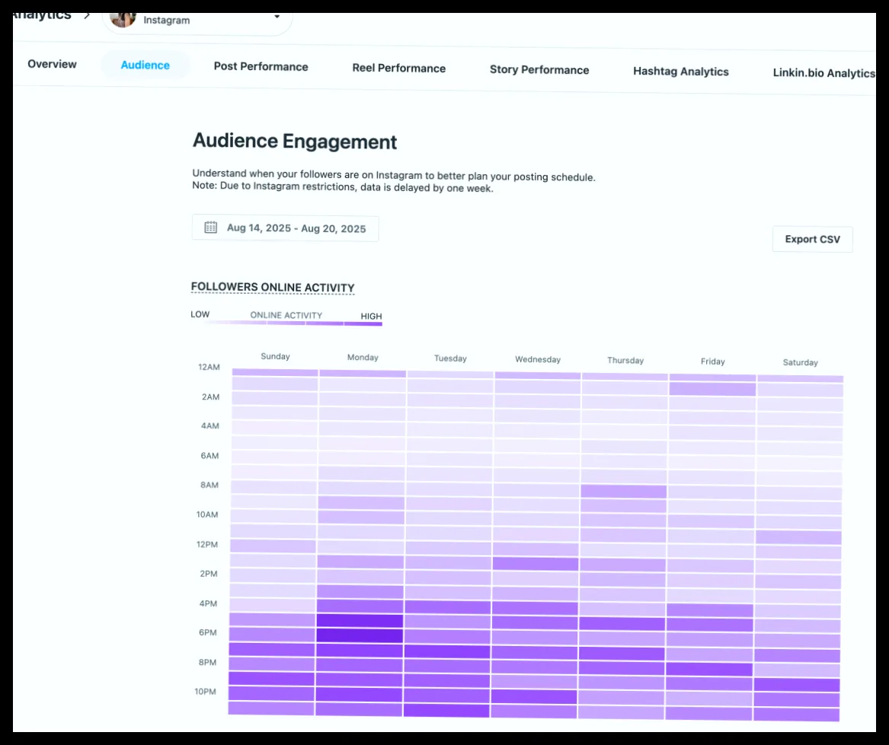Click the 4PM time label
This screenshot has width=889, height=745.
(208, 603)
